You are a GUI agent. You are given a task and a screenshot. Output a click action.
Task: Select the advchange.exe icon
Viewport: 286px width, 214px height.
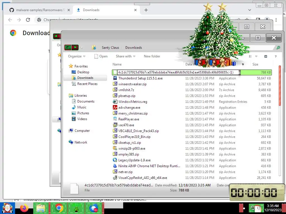pyautogui.click(x=115, y=108)
